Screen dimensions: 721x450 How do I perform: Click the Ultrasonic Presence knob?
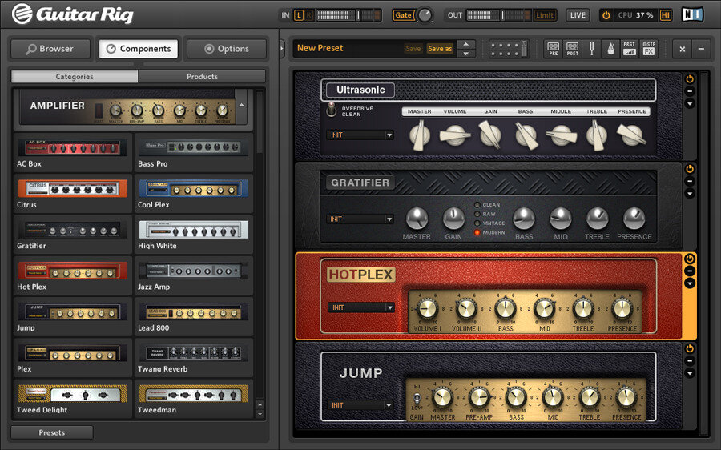click(x=632, y=135)
